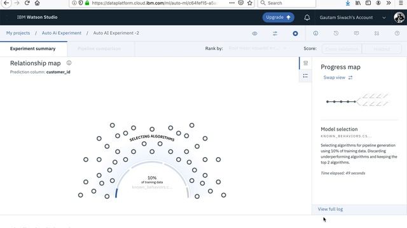Click in the browser Search field

click(x=287, y=3)
